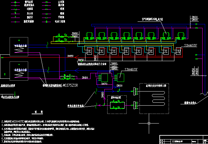
Task: Click the drawing title block at bottom right
Action: point(183,140)
